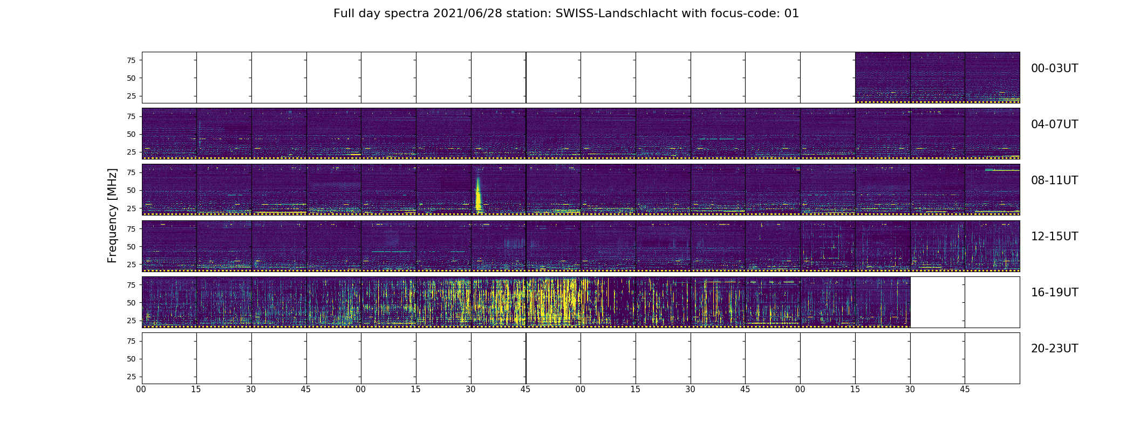This screenshot has height=431, width=1133.
Task: Click the 25 tick of the 20-23UT row
Action: pos(131,377)
